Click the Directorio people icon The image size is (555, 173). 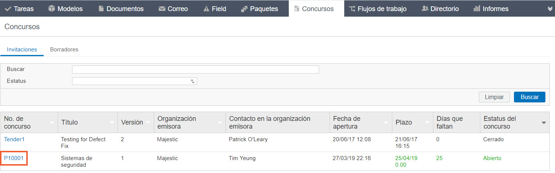425,9
